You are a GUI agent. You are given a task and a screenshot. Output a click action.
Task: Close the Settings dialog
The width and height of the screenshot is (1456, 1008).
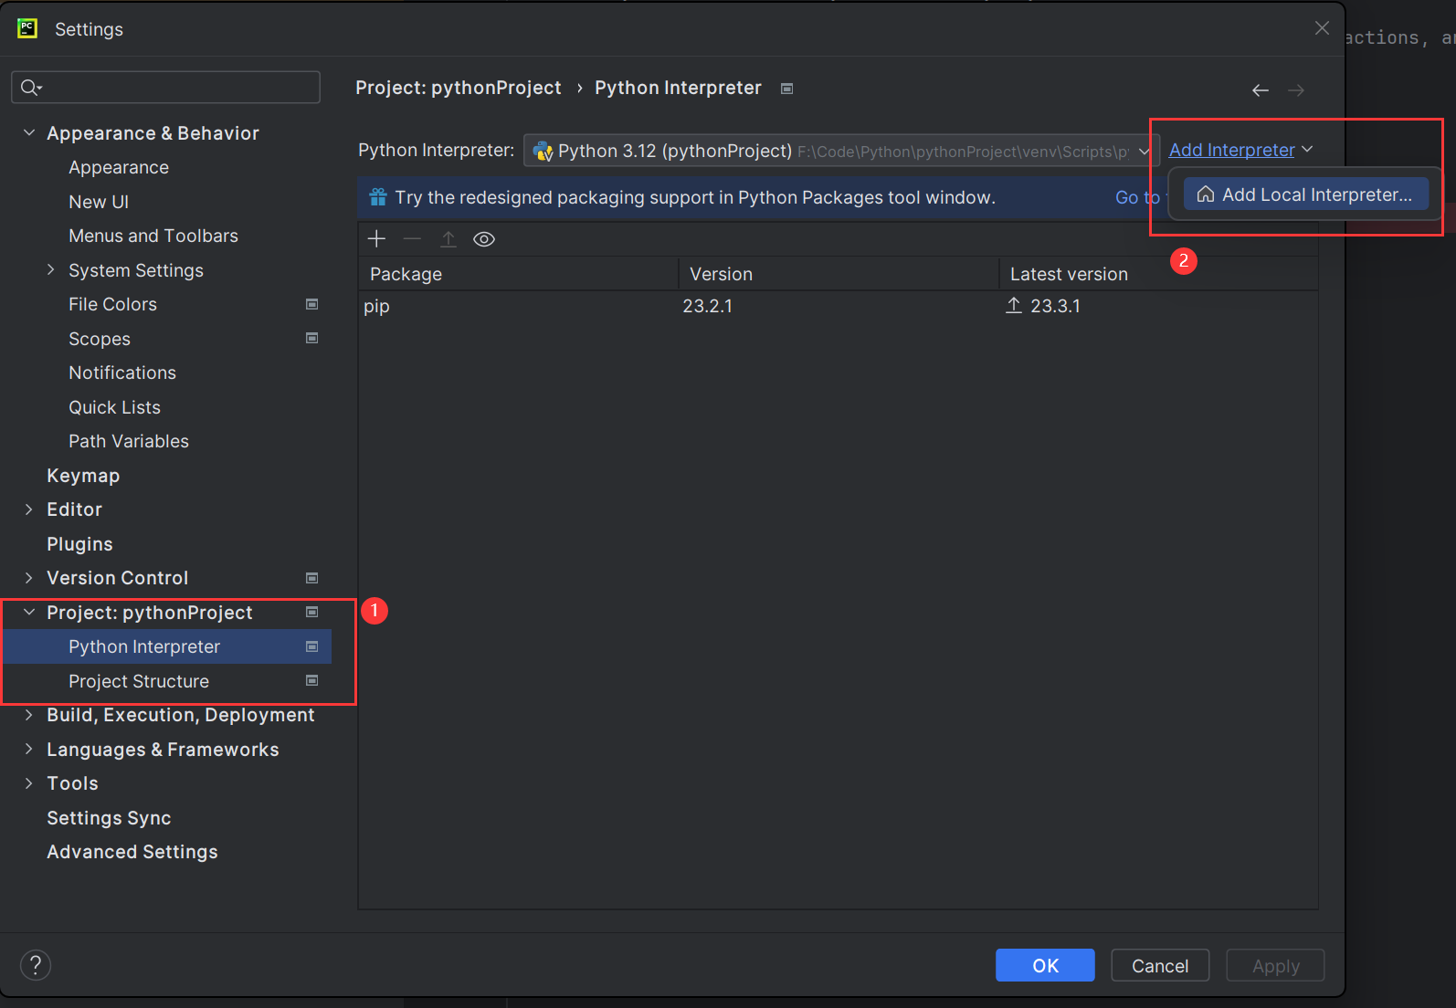(1322, 28)
